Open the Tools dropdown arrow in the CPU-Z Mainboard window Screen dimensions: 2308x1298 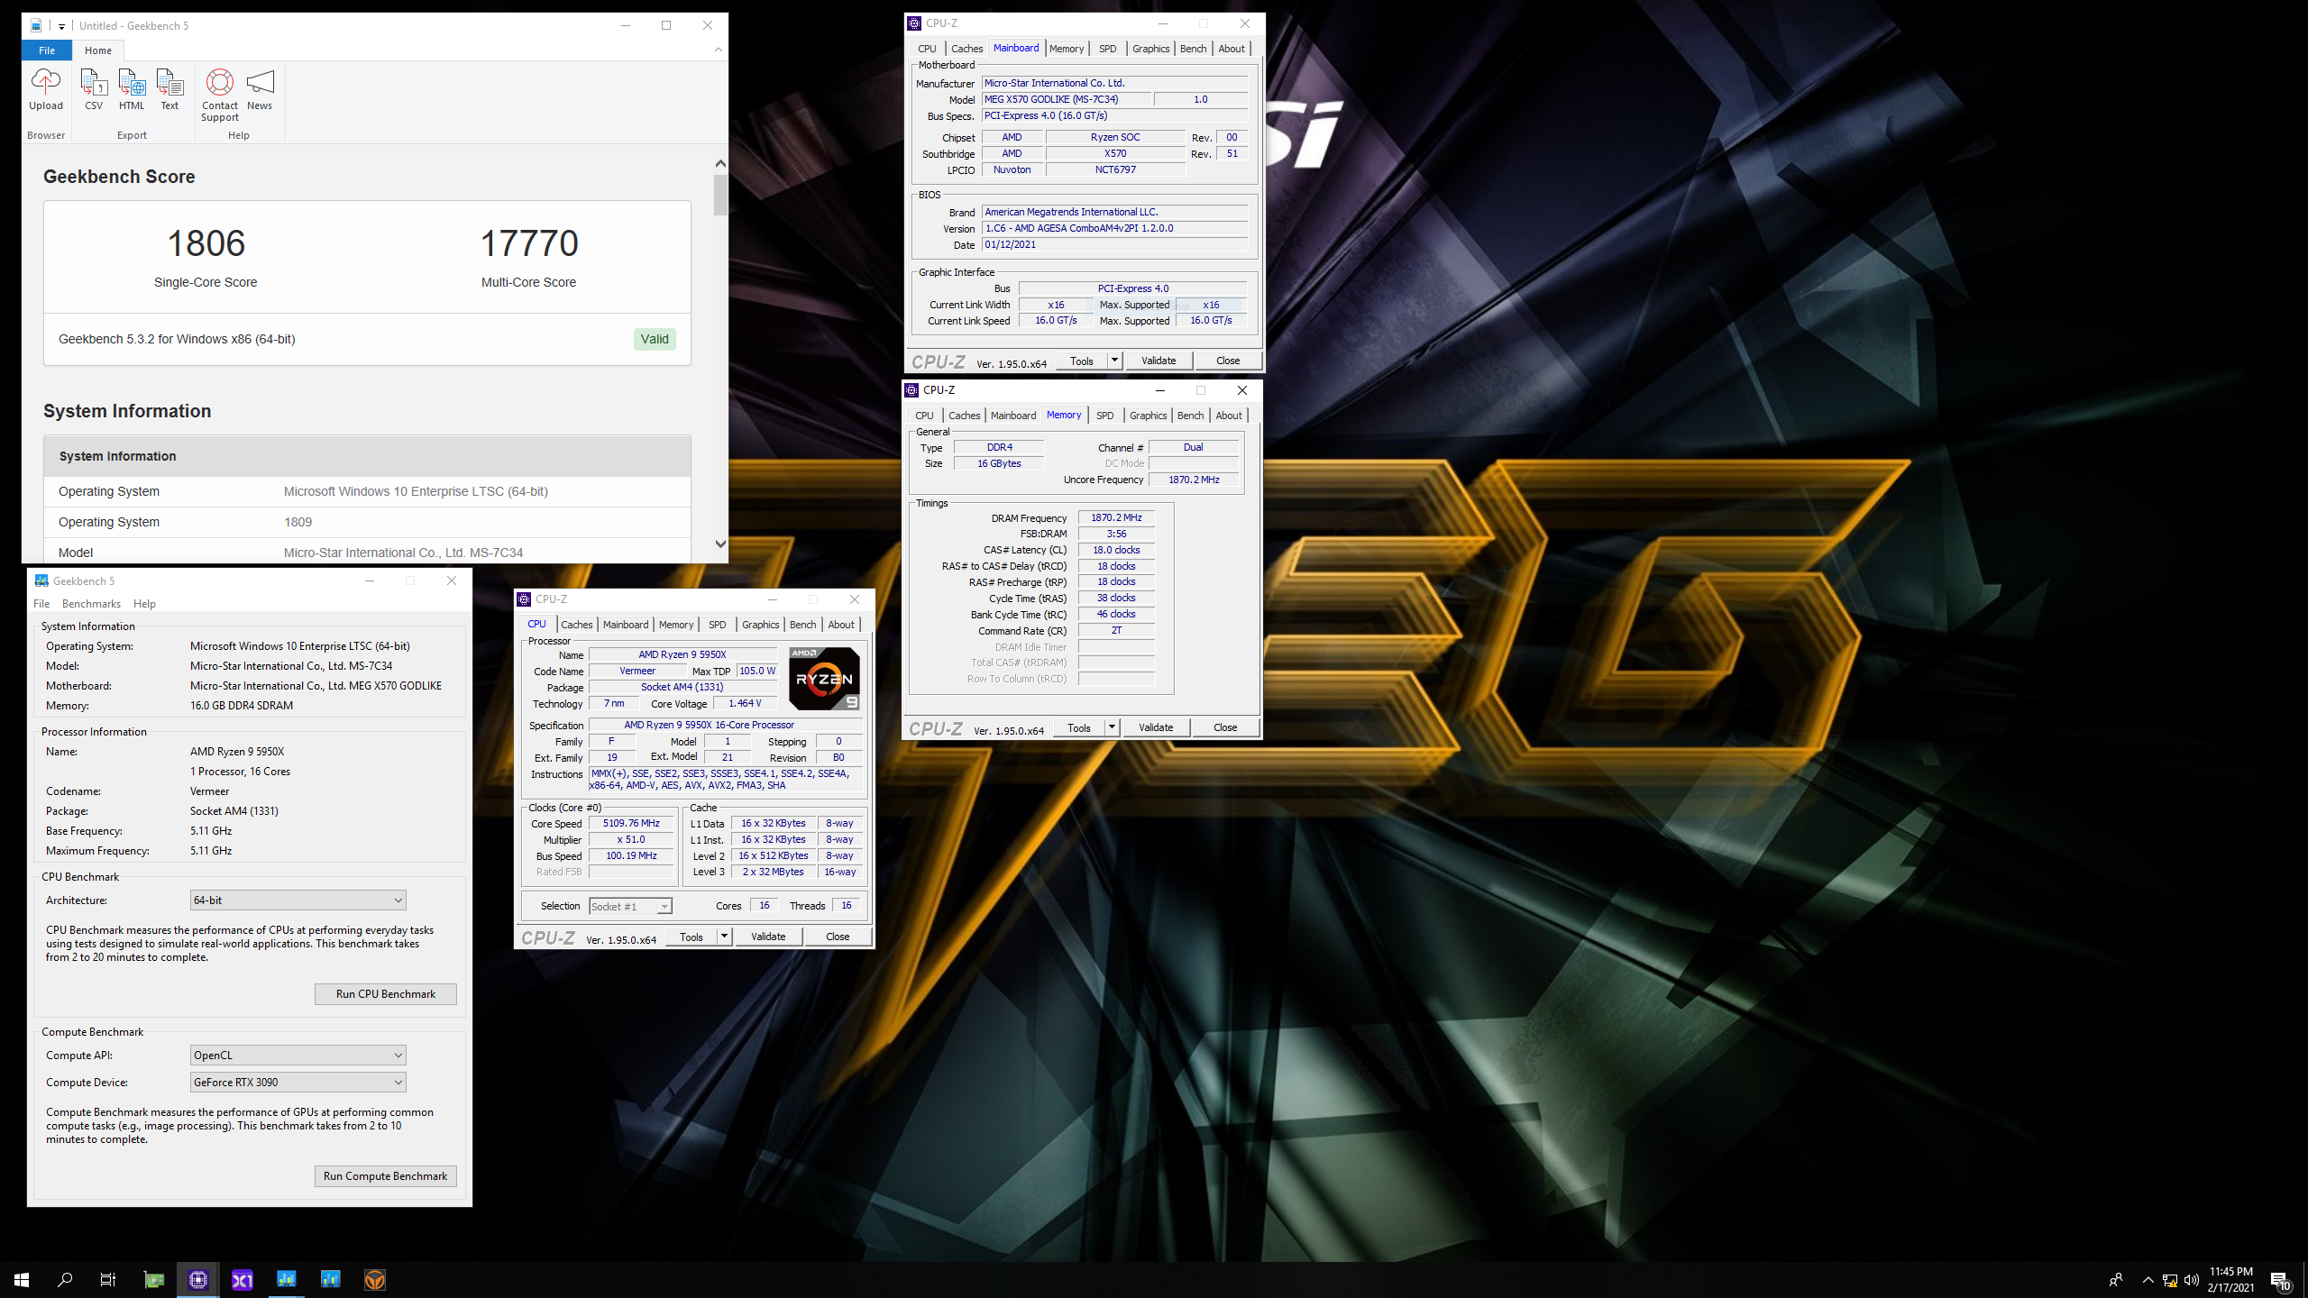pyautogui.click(x=1114, y=361)
